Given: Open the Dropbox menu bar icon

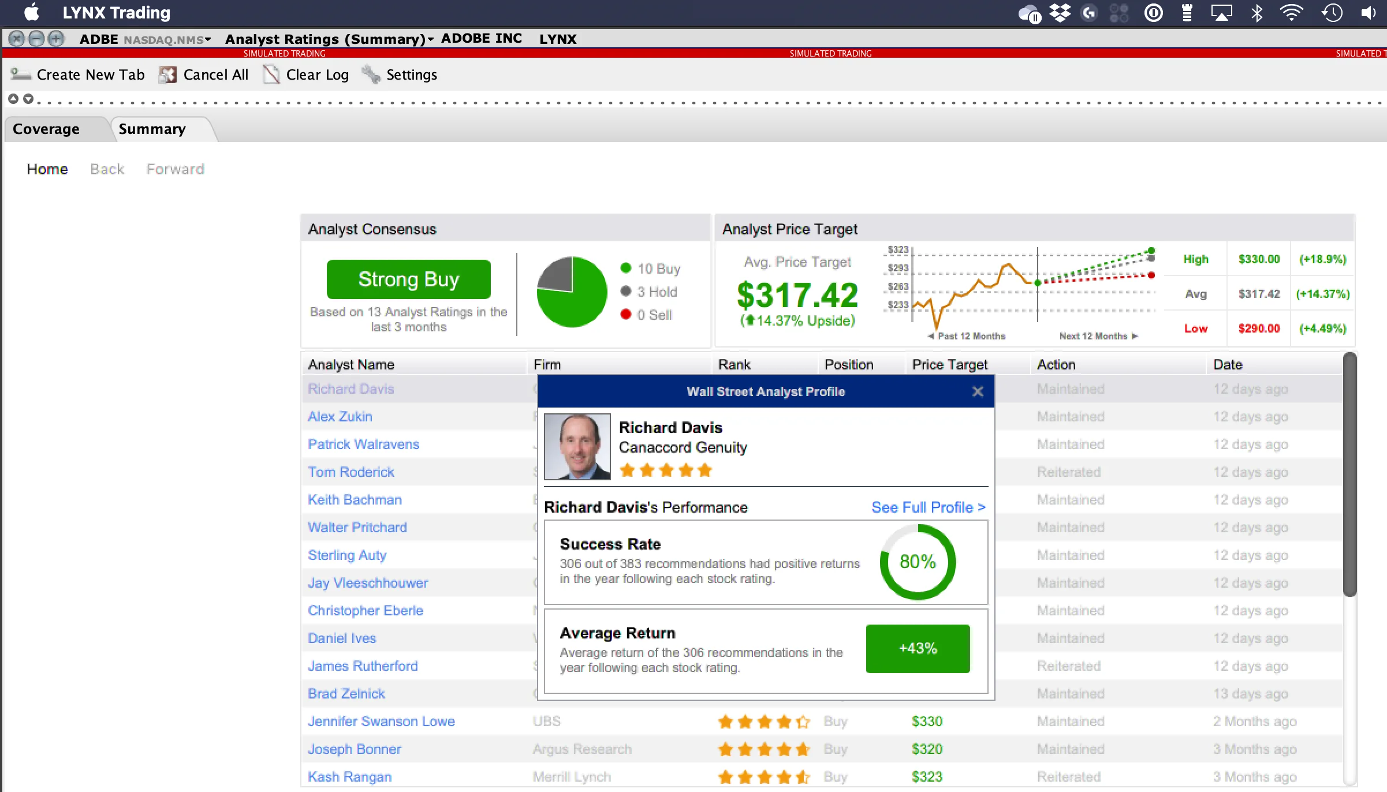Looking at the screenshot, I should tap(1060, 13).
